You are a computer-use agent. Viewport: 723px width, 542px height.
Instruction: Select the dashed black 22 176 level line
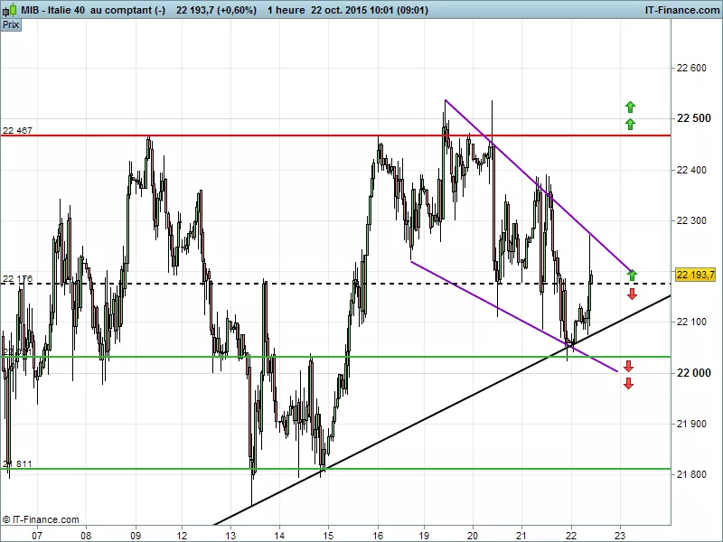(x=335, y=284)
